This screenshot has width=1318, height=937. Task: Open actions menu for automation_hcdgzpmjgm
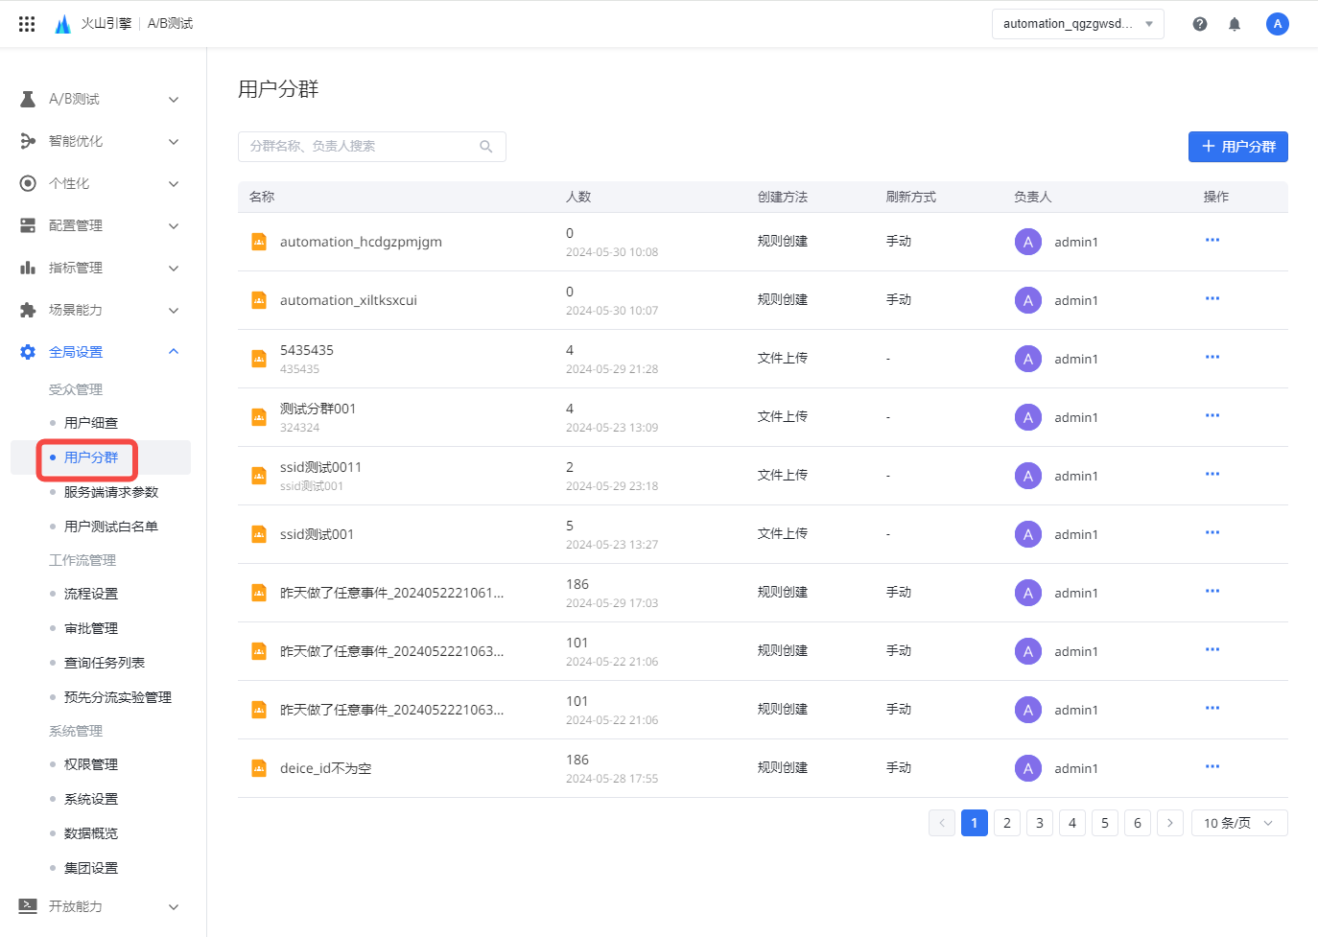1212,240
